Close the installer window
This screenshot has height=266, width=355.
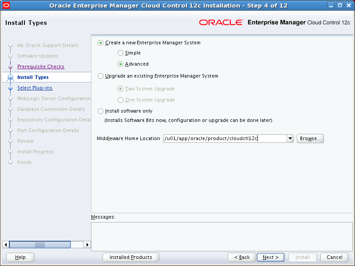349,5
